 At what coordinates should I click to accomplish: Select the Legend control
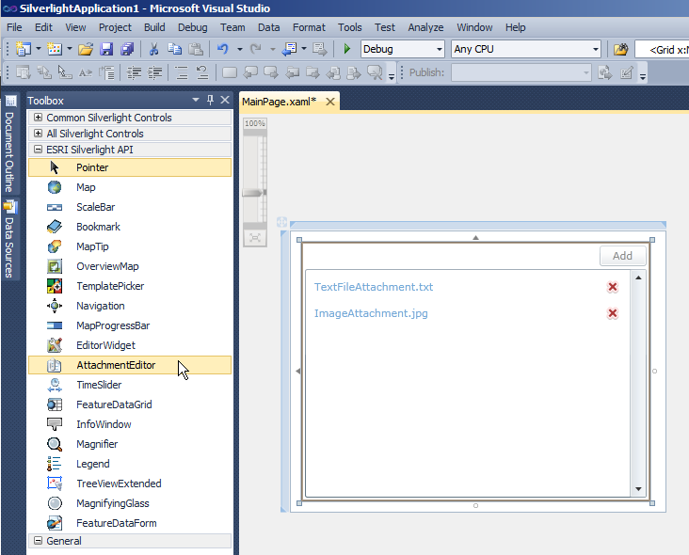point(130,464)
